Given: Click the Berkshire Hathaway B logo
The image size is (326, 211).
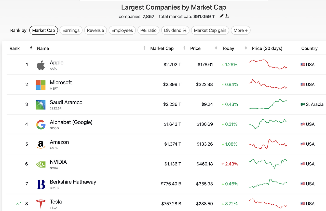Looking at the screenshot, I should click(x=41, y=184).
